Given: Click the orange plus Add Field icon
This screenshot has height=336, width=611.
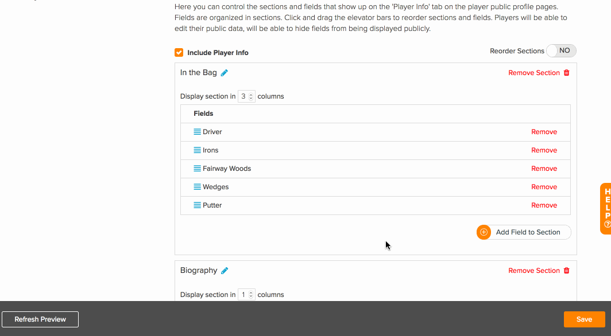Looking at the screenshot, I should coord(484,232).
